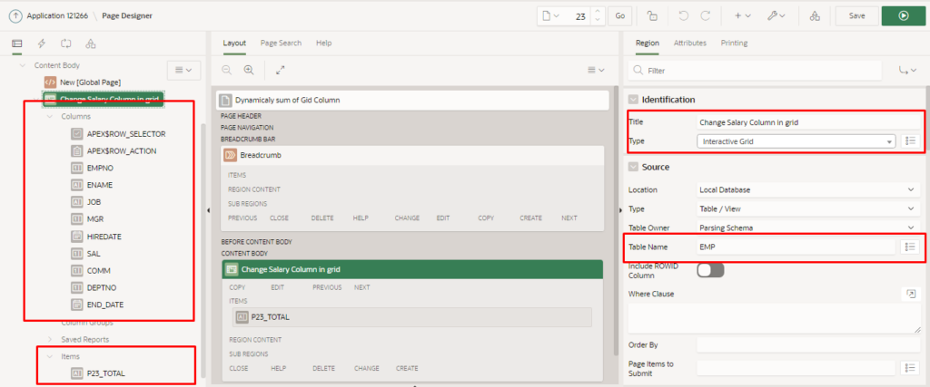930x387 pixels.
Task: Click the Save button
Action: (x=856, y=15)
